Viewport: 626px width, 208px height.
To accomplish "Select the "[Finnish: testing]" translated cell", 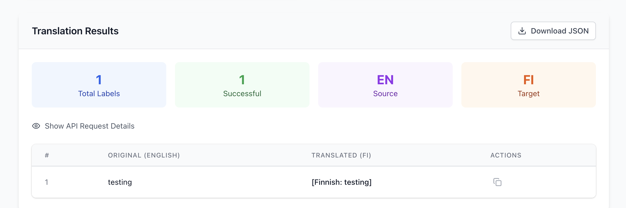I will pos(341,182).
